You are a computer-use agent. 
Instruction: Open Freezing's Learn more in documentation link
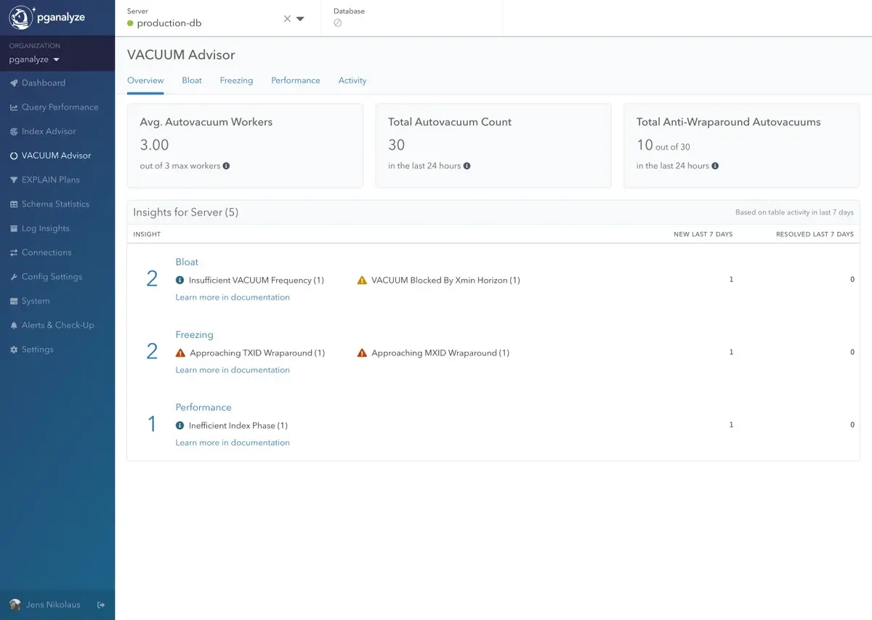tap(233, 370)
